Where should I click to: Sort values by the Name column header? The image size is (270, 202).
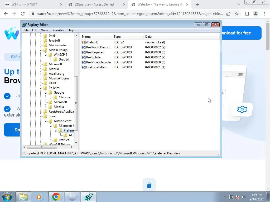pyautogui.click(x=96, y=37)
